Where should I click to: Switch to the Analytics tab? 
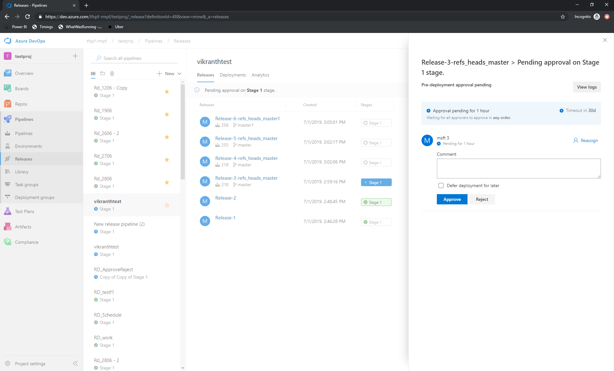261,75
